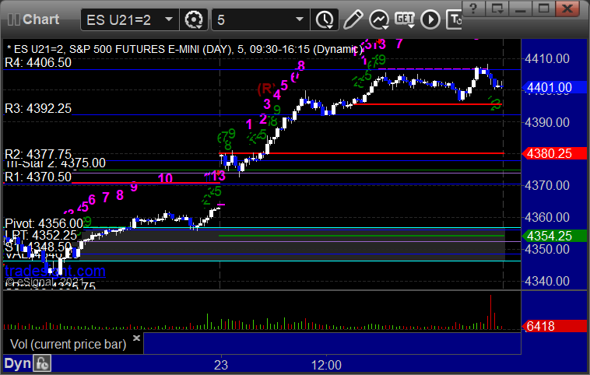
Task: Click the lock icon beside Dyn
Action: pos(42,363)
